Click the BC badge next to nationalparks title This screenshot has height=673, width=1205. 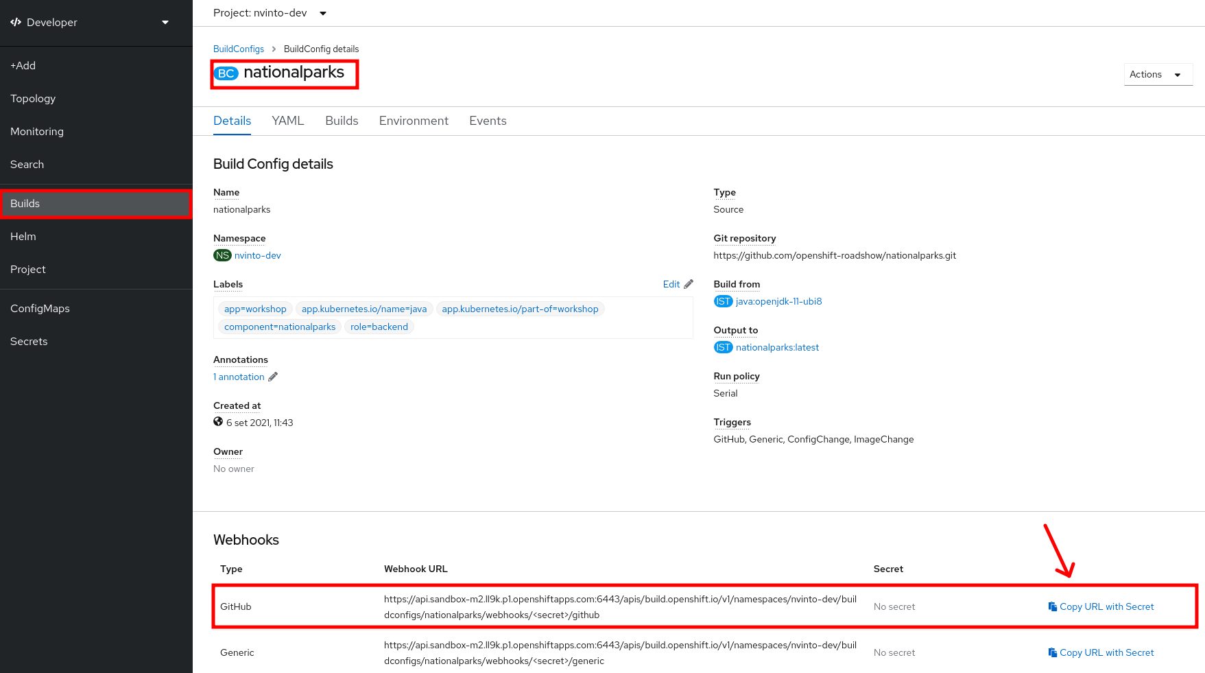[226, 73]
